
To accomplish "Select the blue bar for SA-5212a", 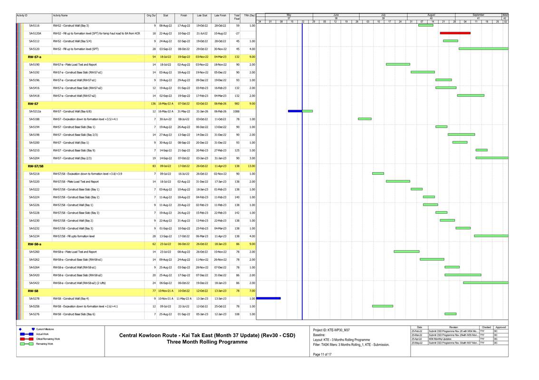I will coord(295,111).
